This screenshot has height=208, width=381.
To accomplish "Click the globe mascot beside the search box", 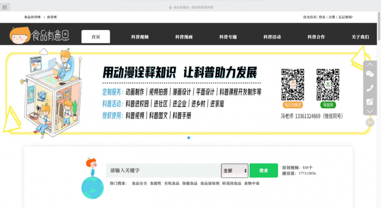I will tap(92, 178).
